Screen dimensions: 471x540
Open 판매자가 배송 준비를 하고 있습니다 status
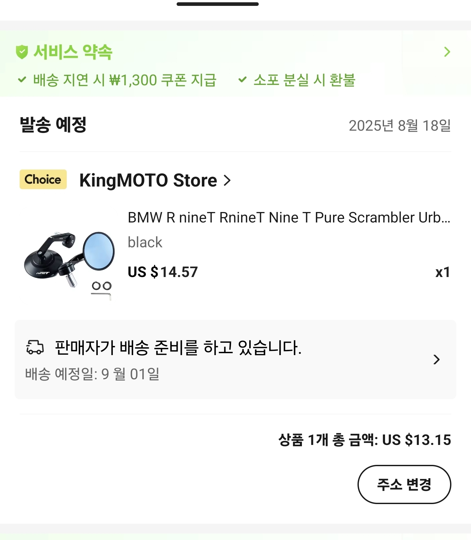(x=178, y=347)
